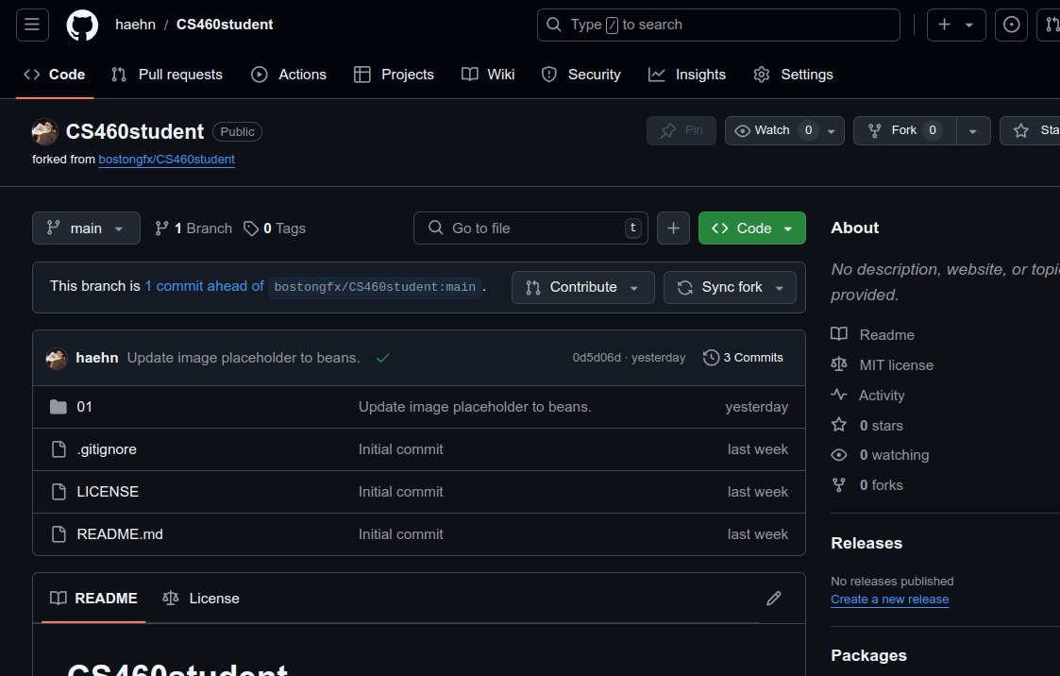Click the Releases heading link
The image size is (1060, 676).
point(867,543)
